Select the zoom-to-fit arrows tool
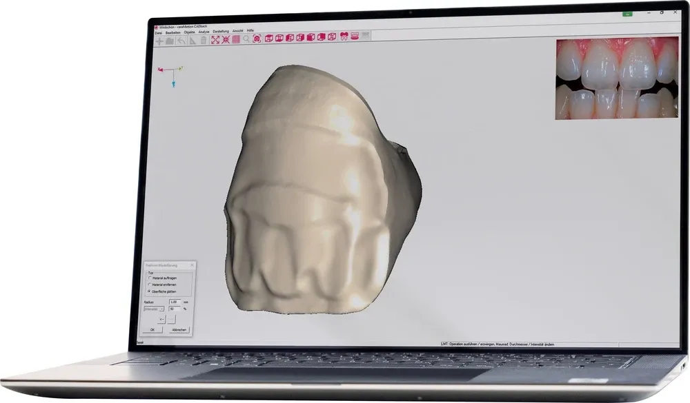This screenshot has height=403, width=690. coord(216,40)
